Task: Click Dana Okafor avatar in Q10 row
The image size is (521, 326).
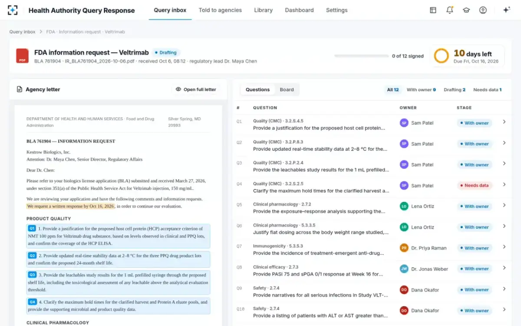Action: tap(404, 311)
